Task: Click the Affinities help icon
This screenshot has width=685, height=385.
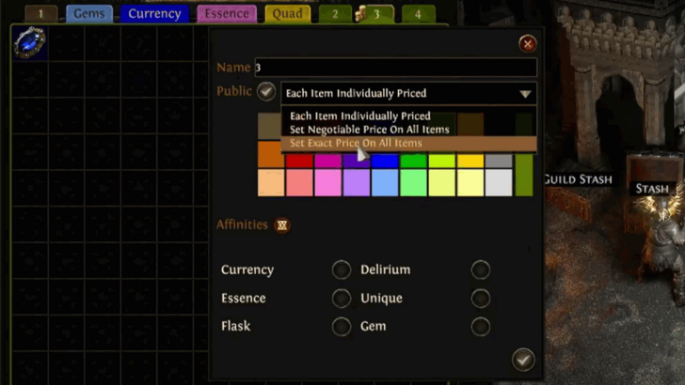Action: click(282, 225)
